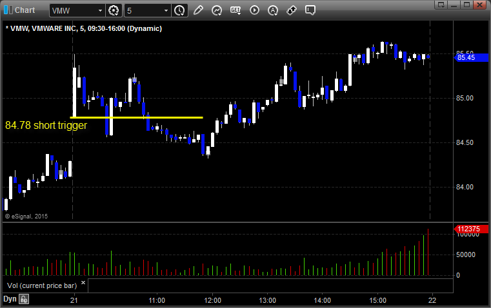Open the VMW symbol dropdown
491x308 pixels.
tap(100, 10)
